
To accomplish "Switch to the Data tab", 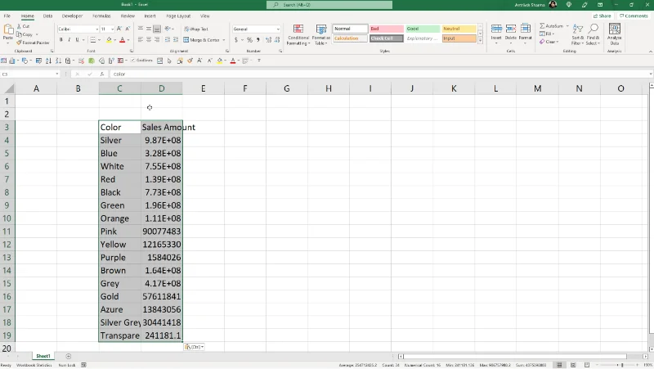I will point(47,16).
